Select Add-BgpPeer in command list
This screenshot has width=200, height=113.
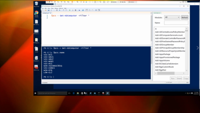(x=161, y=70)
